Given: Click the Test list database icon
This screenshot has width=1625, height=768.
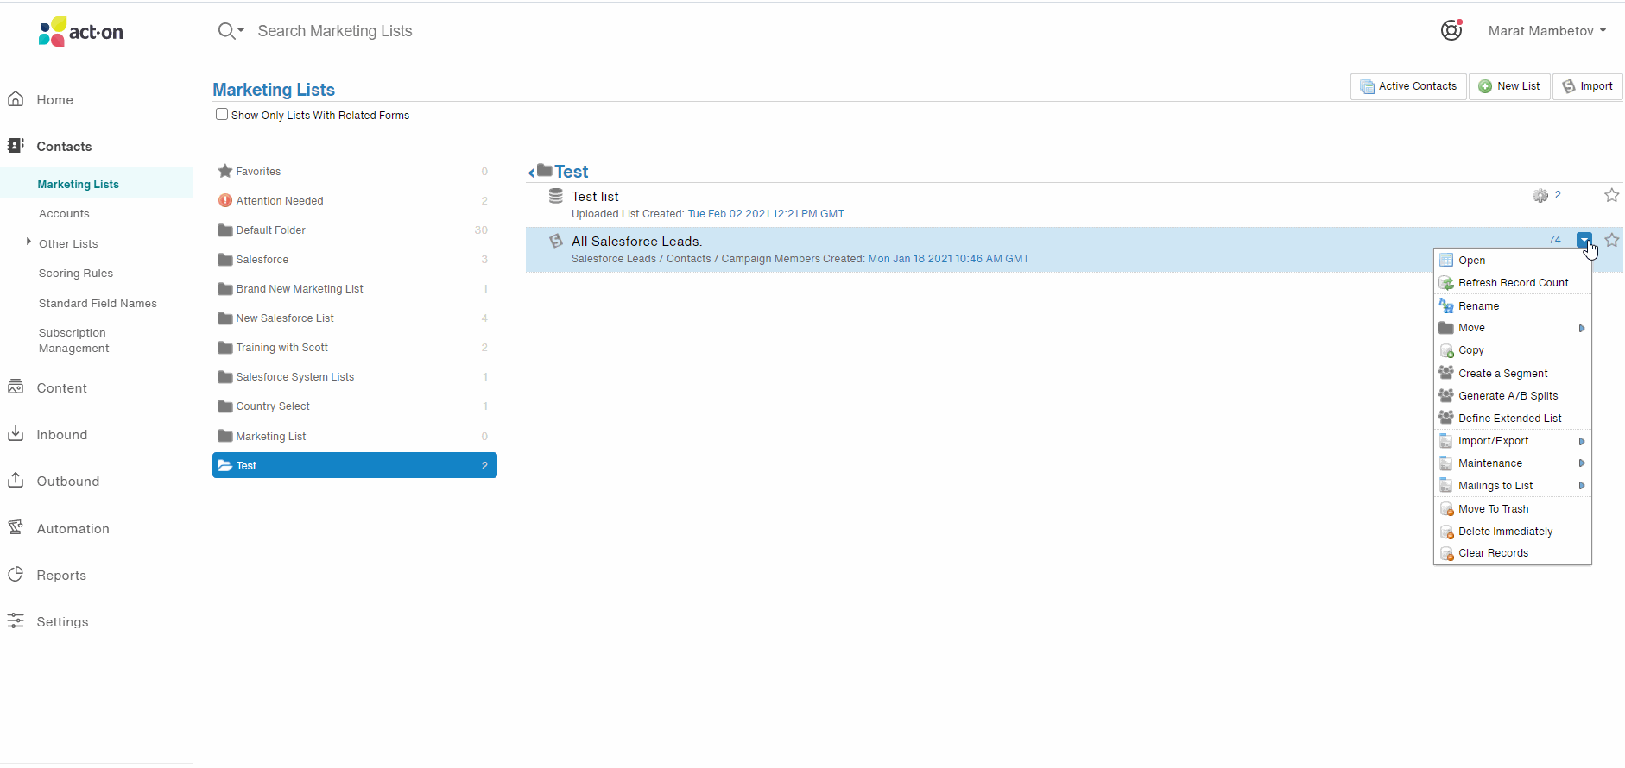Looking at the screenshot, I should (x=556, y=197).
